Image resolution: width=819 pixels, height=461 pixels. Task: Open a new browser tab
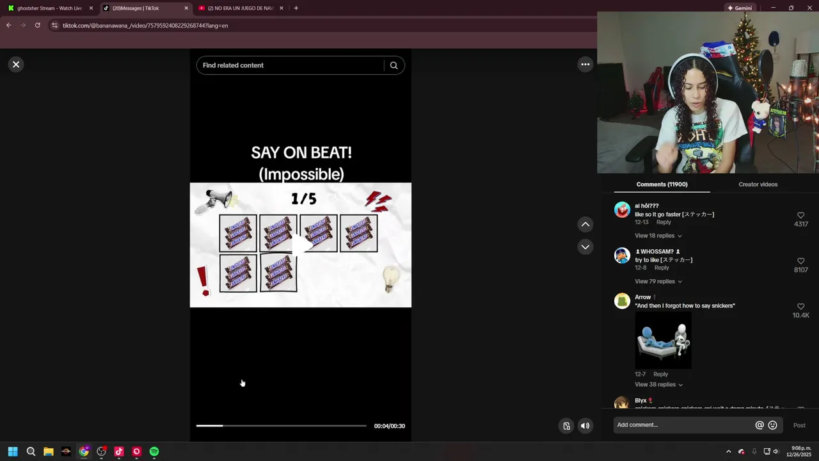coord(296,8)
